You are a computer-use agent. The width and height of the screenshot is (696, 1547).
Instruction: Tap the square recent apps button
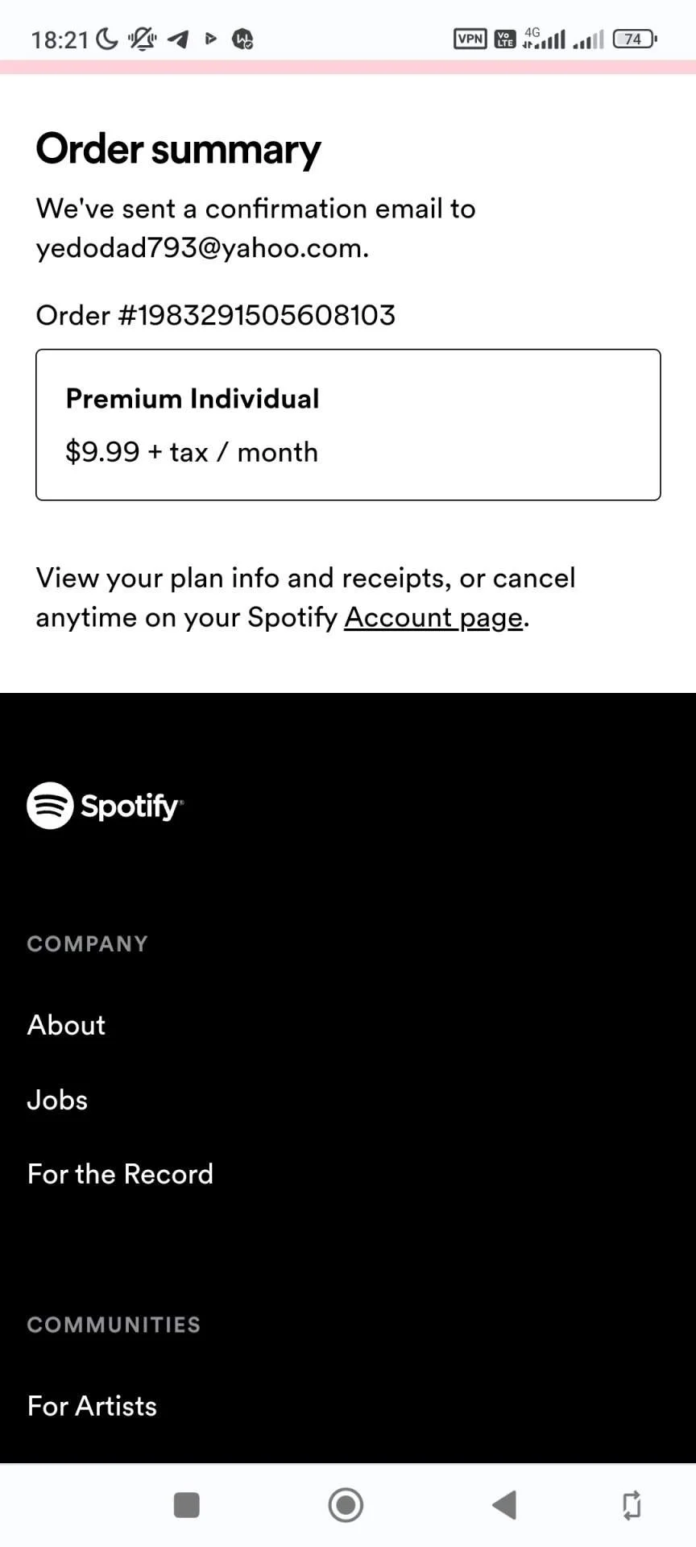click(x=187, y=1504)
